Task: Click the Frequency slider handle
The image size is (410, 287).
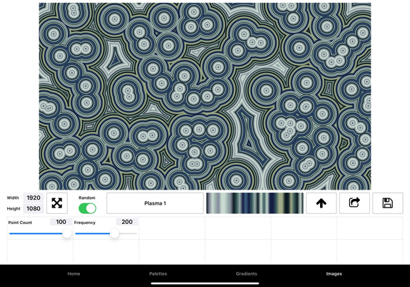Action: click(114, 233)
